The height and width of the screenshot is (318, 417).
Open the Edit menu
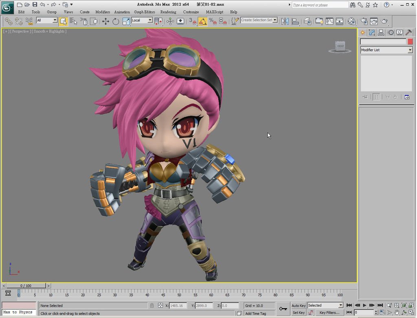[x=21, y=12]
